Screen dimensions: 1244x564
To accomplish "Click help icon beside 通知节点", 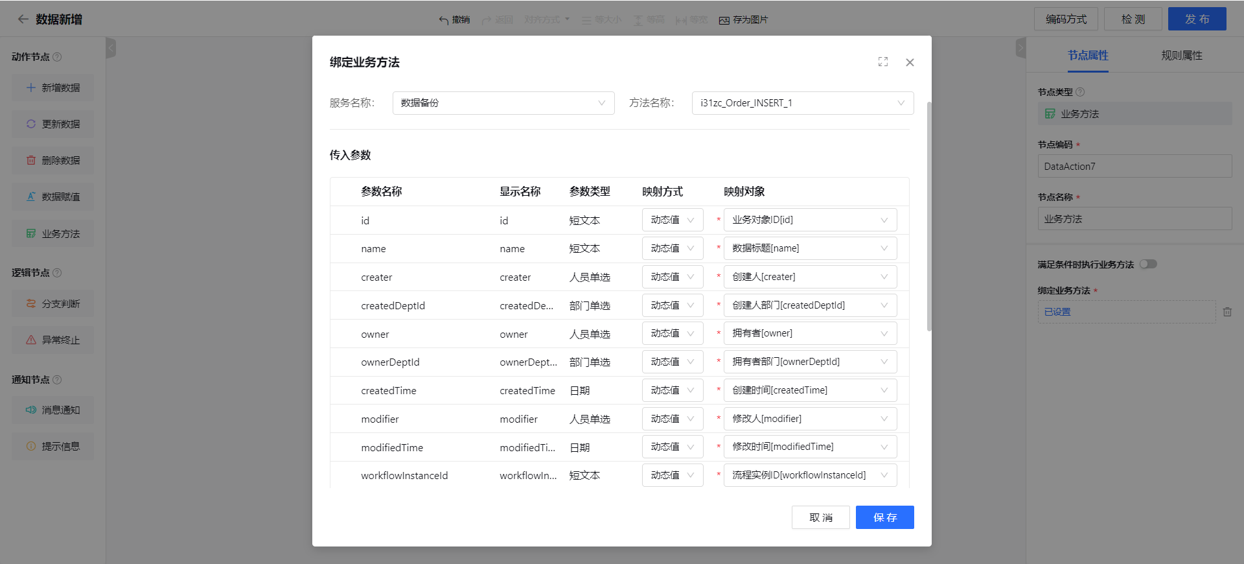I will pos(57,380).
